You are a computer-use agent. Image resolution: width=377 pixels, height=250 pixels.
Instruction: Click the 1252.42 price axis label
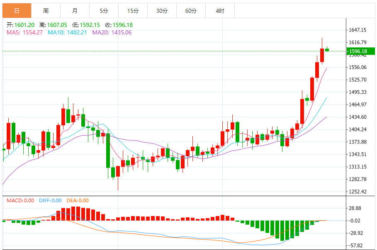coord(358,192)
